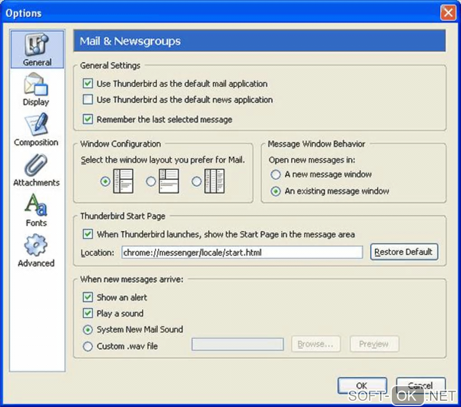Select the second window layout radio button

[151, 181]
